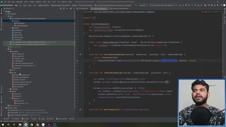
Task: Expand the font folder
Action: coord(8,70)
